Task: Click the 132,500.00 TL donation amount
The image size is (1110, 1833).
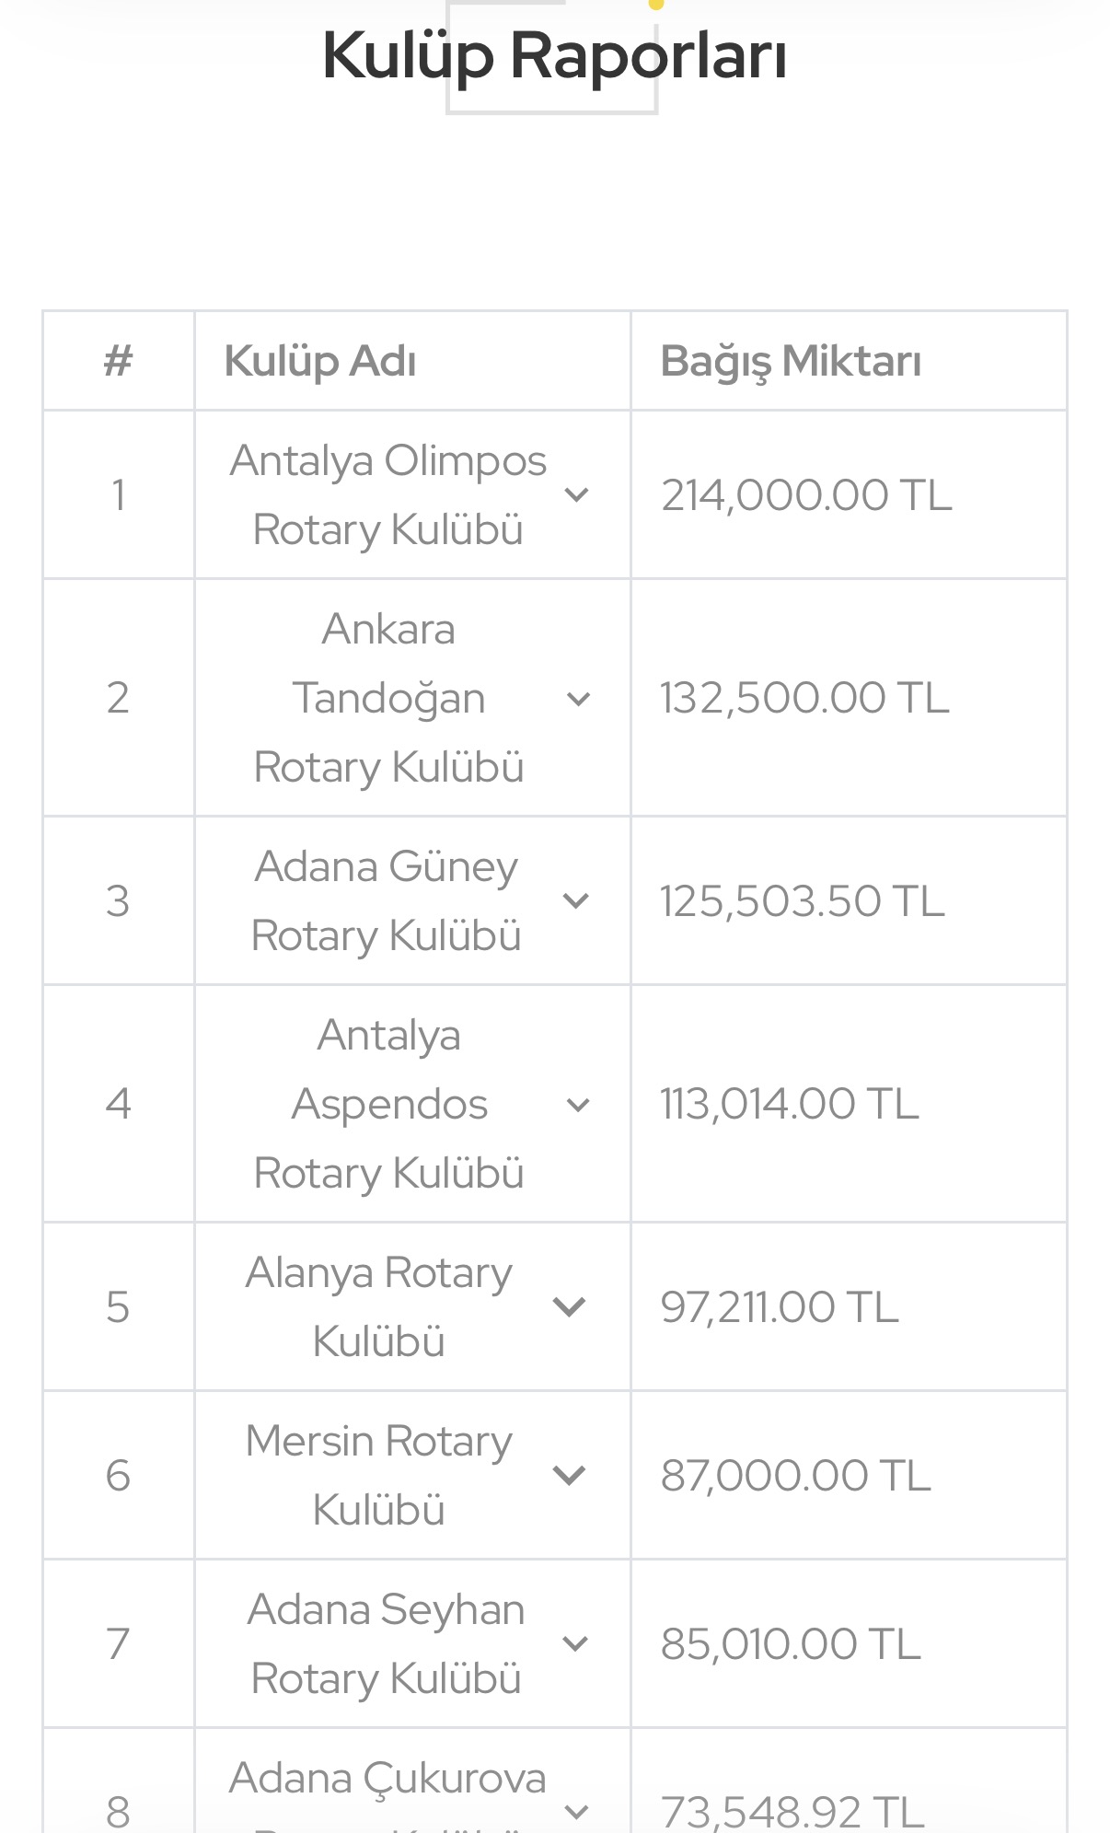Action: click(804, 698)
